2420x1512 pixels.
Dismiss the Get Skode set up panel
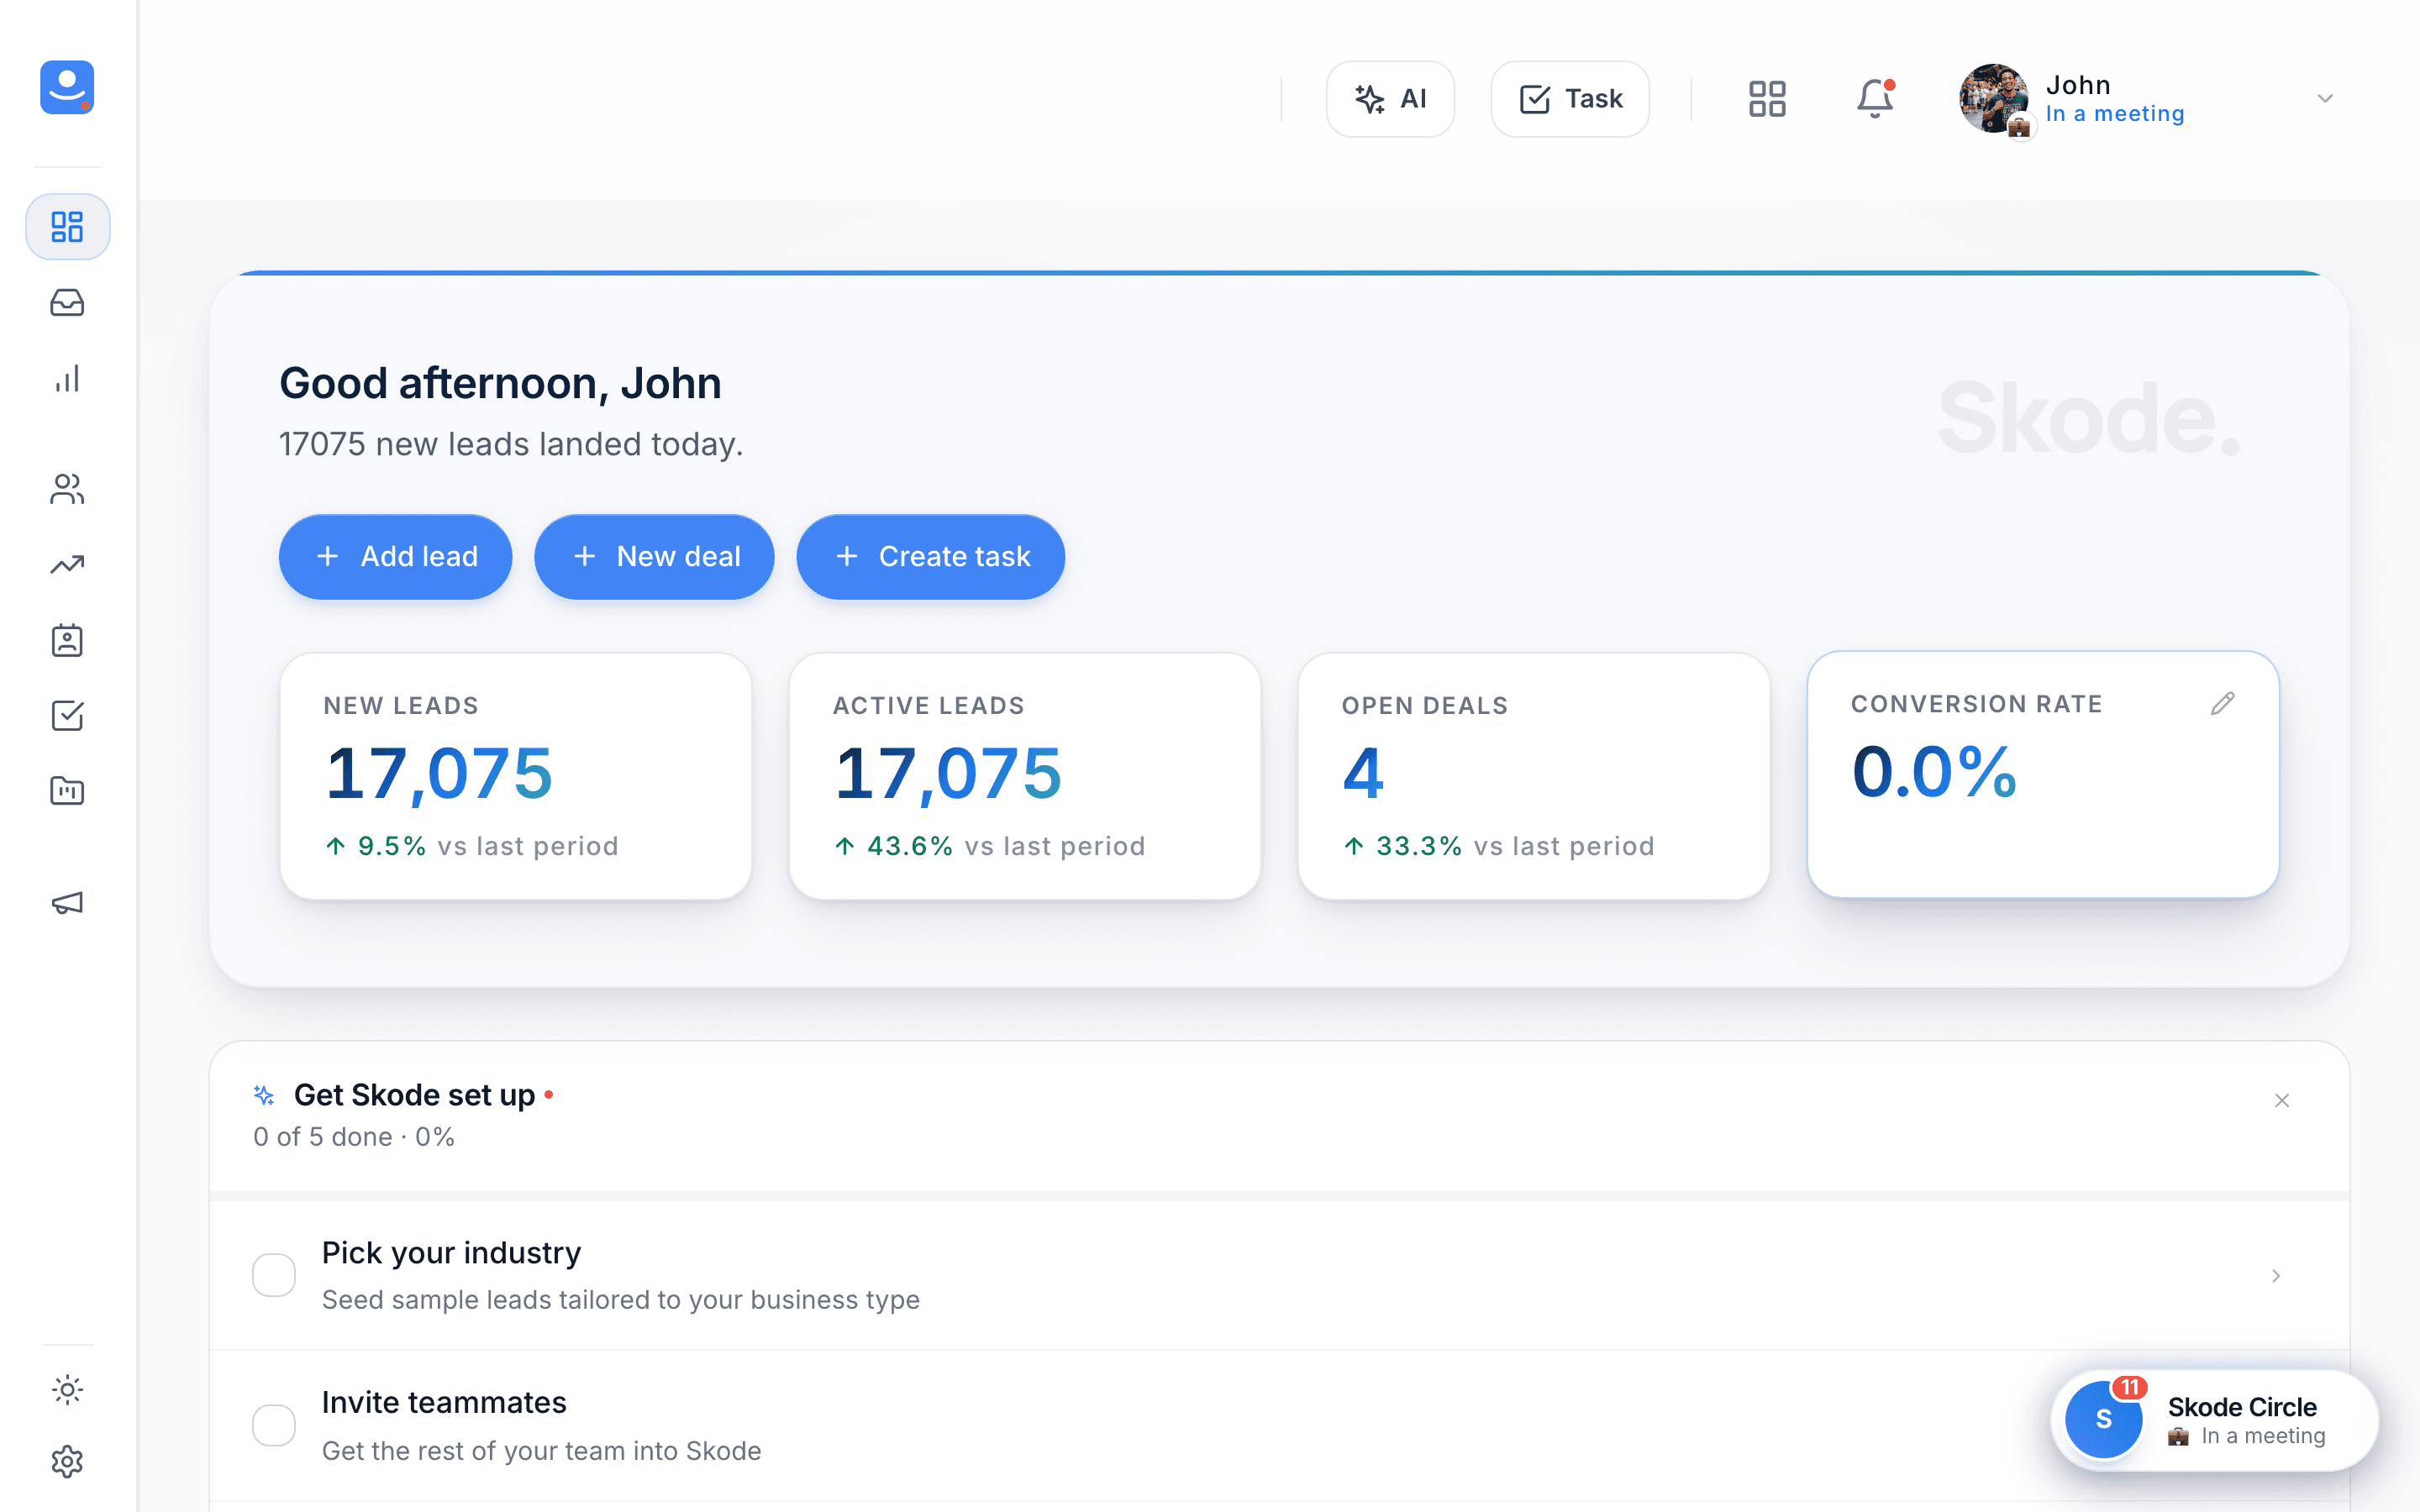pyautogui.click(x=2282, y=1100)
